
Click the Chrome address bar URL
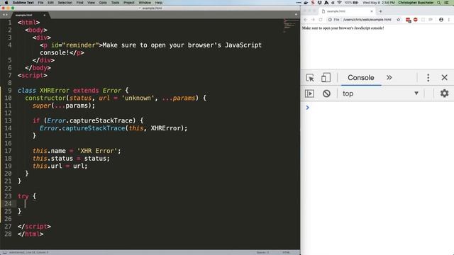tap(367, 20)
